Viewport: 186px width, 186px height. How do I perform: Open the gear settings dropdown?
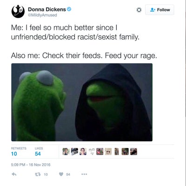(x=139, y=10)
